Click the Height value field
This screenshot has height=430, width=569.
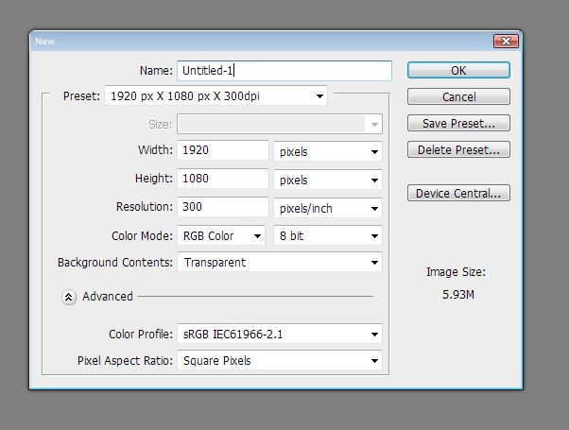[x=223, y=179]
